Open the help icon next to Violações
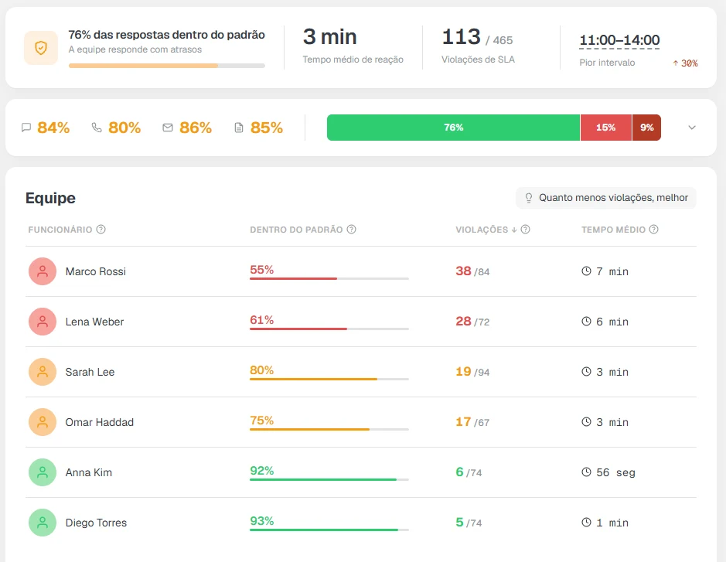Screen dimensions: 726x562 pyautogui.click(x=525, y=229)
